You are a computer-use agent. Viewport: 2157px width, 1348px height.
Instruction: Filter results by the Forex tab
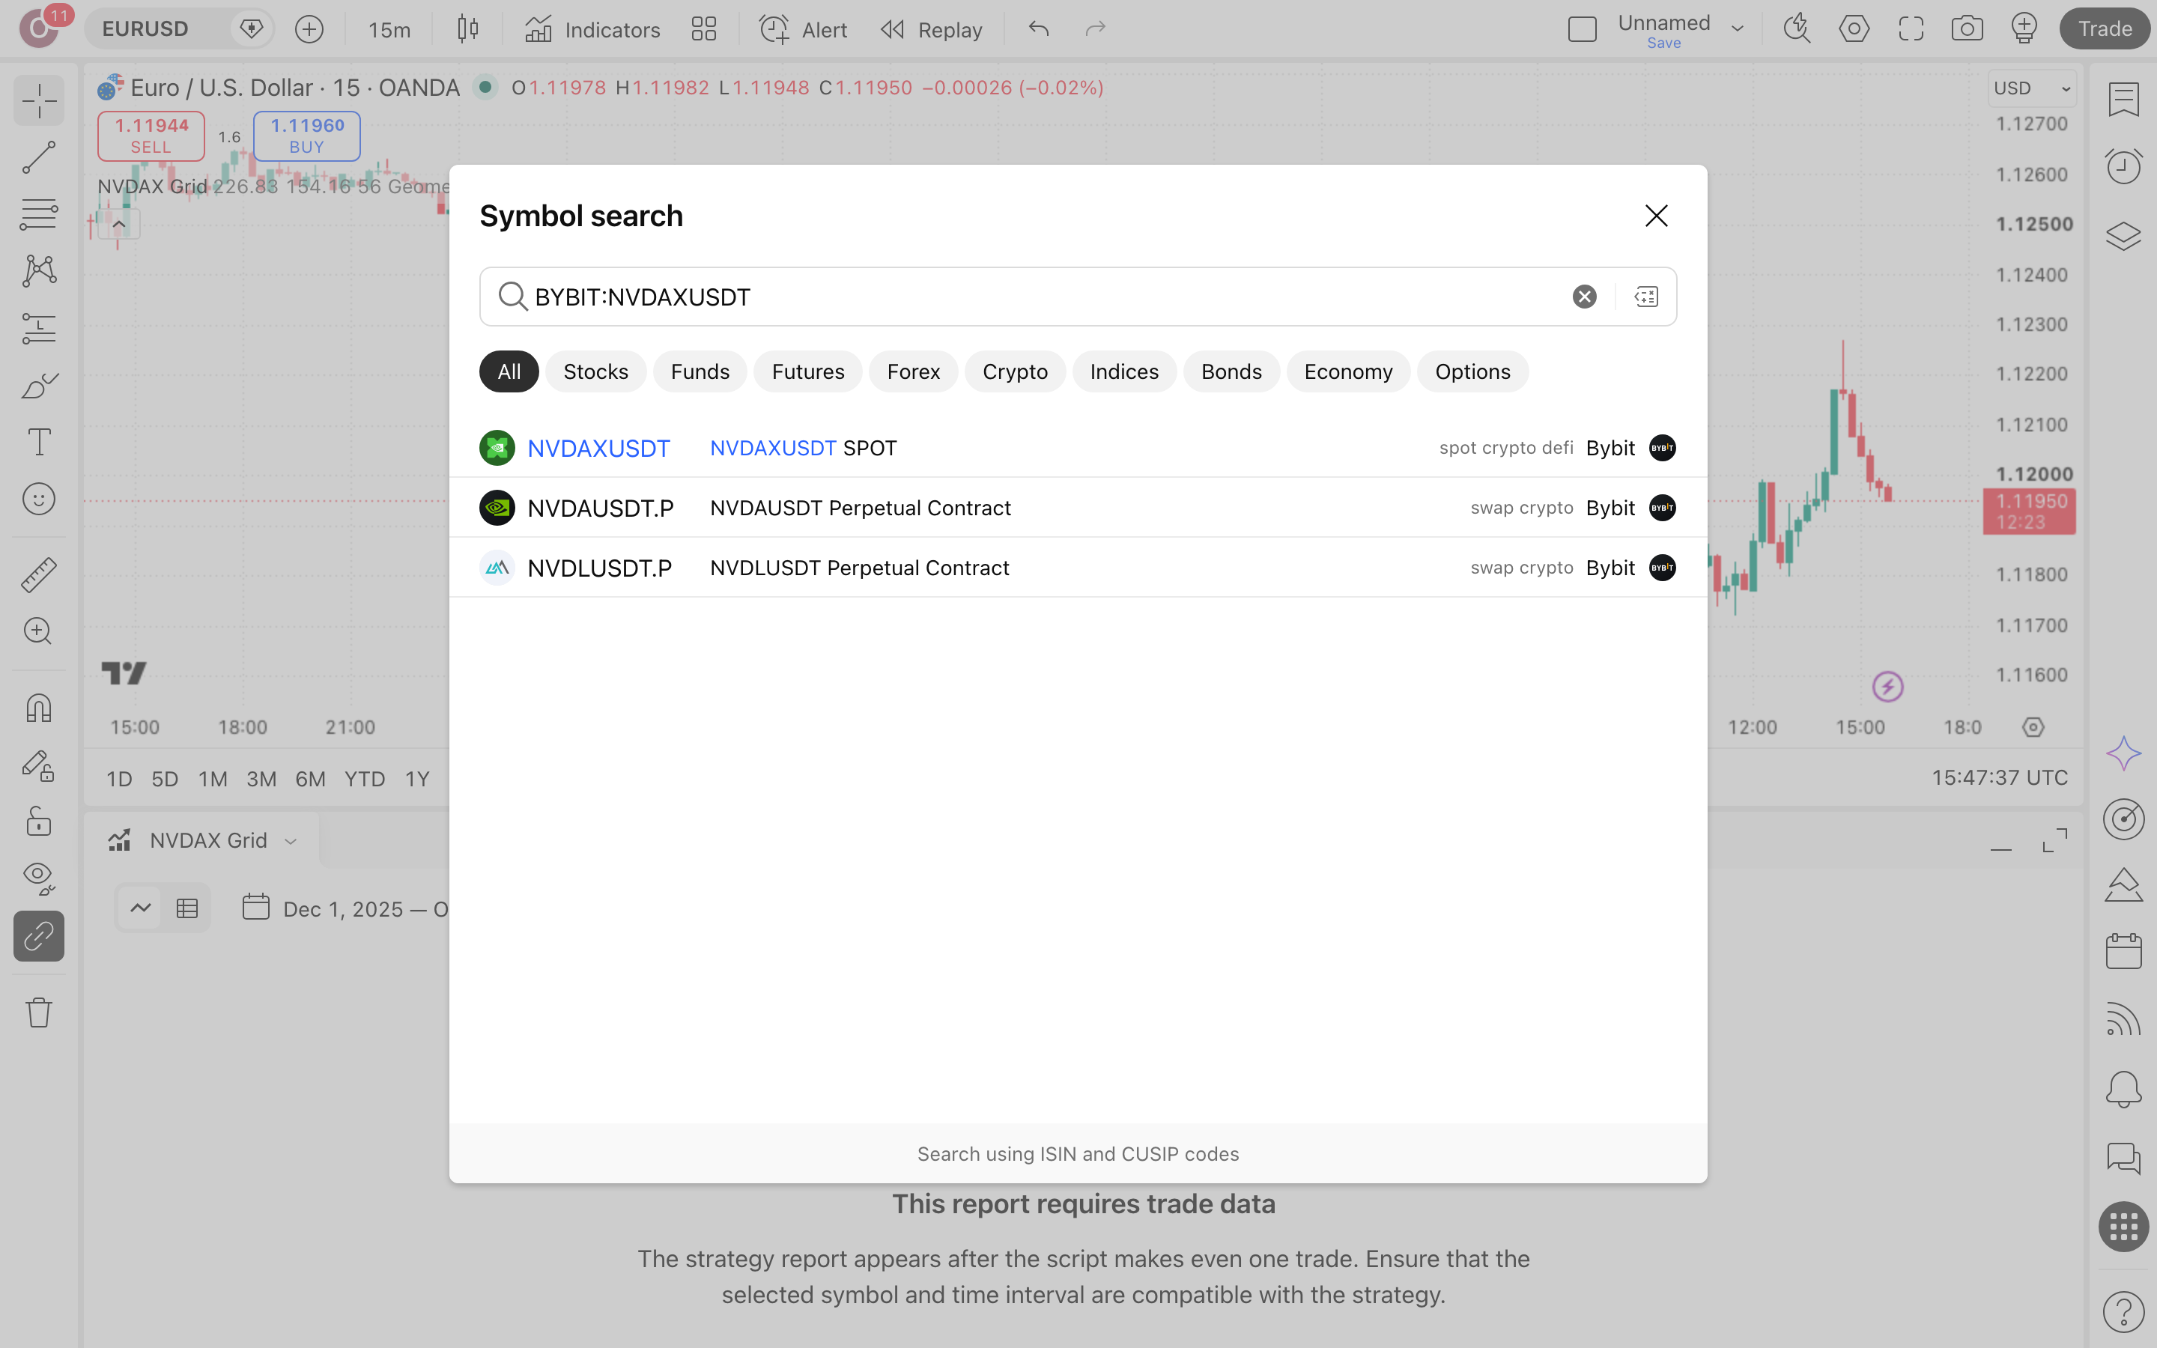(913, 371)
